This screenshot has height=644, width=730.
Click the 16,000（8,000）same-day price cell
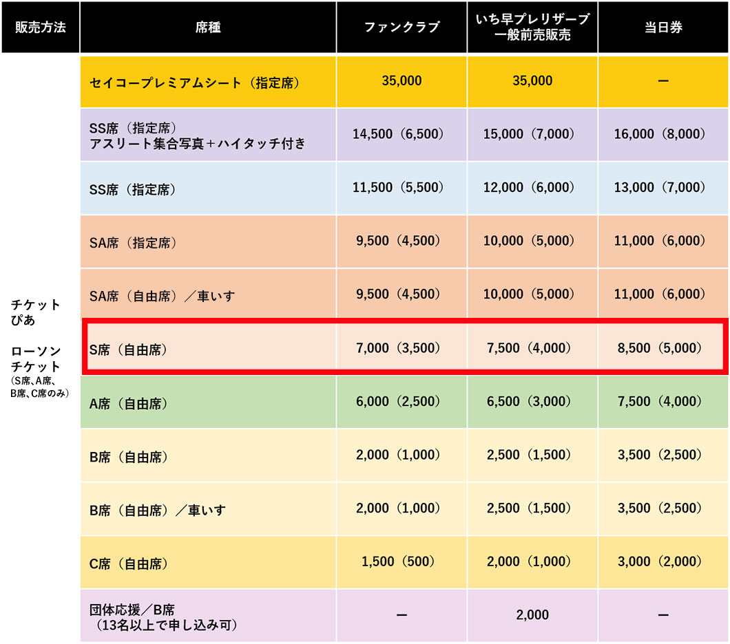[x=663, y=134]
